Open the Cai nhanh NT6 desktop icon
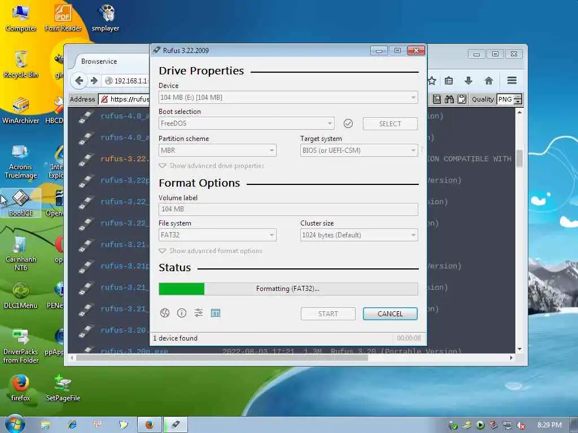This screenshot has width=578, height=433. [x=21, y=254]
